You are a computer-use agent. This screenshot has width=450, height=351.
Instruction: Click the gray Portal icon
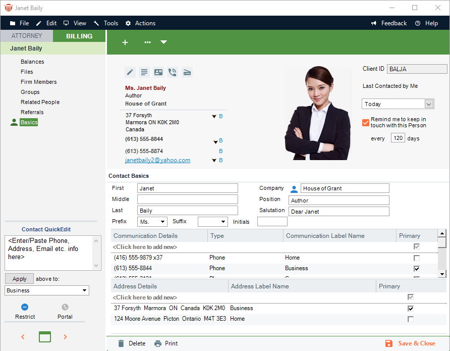point(65,307)
